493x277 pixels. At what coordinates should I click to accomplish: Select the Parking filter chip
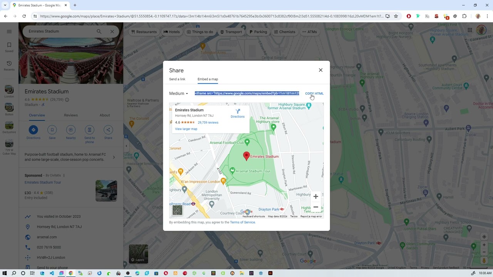[x=258, y=32]
